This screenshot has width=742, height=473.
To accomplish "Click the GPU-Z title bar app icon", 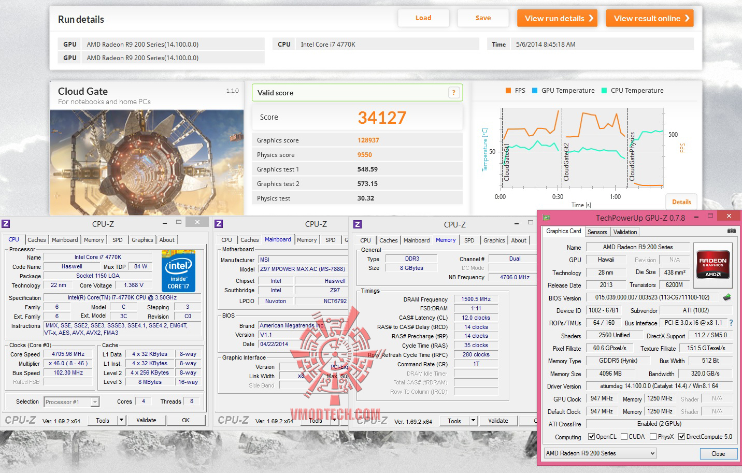I will coord(546,218).
